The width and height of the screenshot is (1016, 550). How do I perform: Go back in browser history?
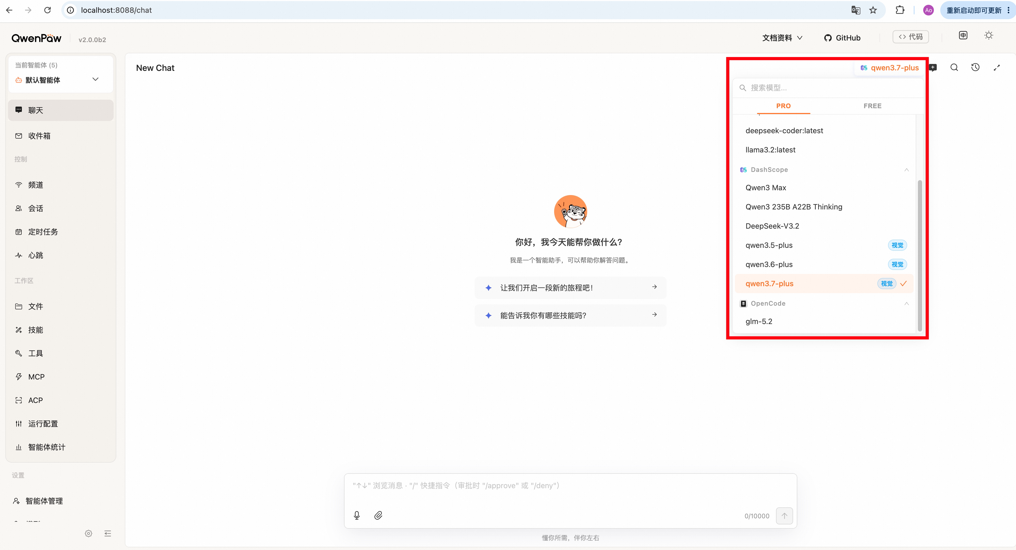(x=9, y=10)
